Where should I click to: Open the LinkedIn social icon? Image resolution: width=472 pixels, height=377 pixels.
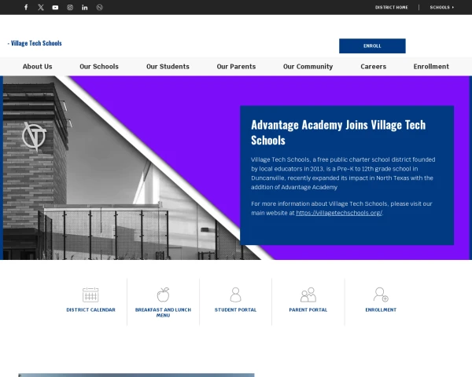85,7
